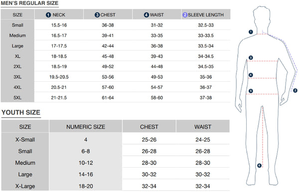Viewport: 299px width, 192px height.
Task: Select the men's XL size row label
Action: [17, 56]
